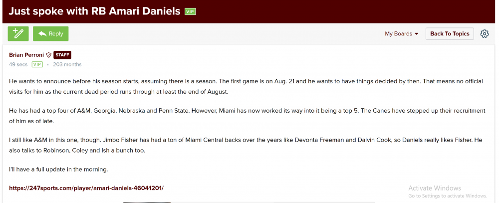Open the settings gear icon
Screen dimensions: 499x203
point(484,33)
